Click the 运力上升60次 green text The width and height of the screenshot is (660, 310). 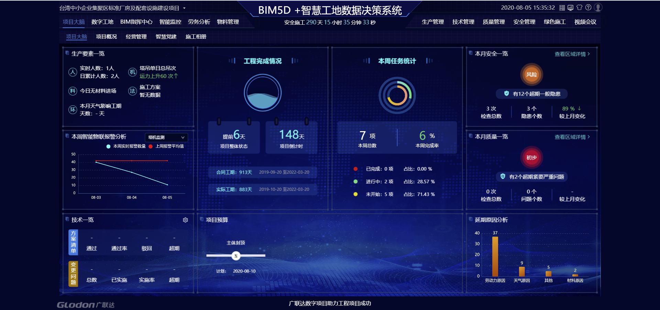(158, 76)
